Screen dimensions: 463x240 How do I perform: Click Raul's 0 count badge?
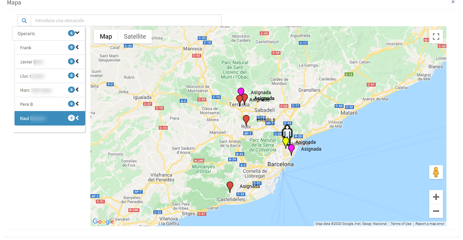click(71, 118)
